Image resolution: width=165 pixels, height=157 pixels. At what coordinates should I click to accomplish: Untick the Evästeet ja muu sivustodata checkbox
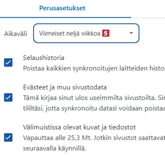[8, 97]
